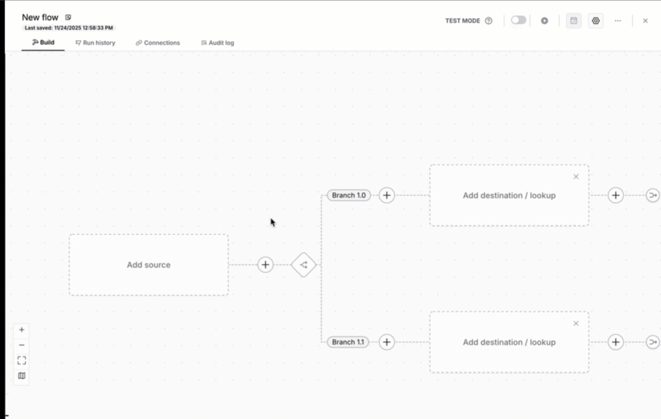
Task: Zoom out the canvas with minus control
Action: click(x=22, y=345)
